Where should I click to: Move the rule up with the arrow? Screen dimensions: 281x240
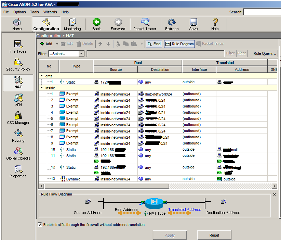coord(101,43)
